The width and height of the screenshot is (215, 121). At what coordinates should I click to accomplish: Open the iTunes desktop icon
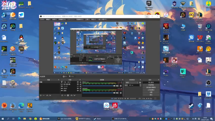(x=166, y=16)
